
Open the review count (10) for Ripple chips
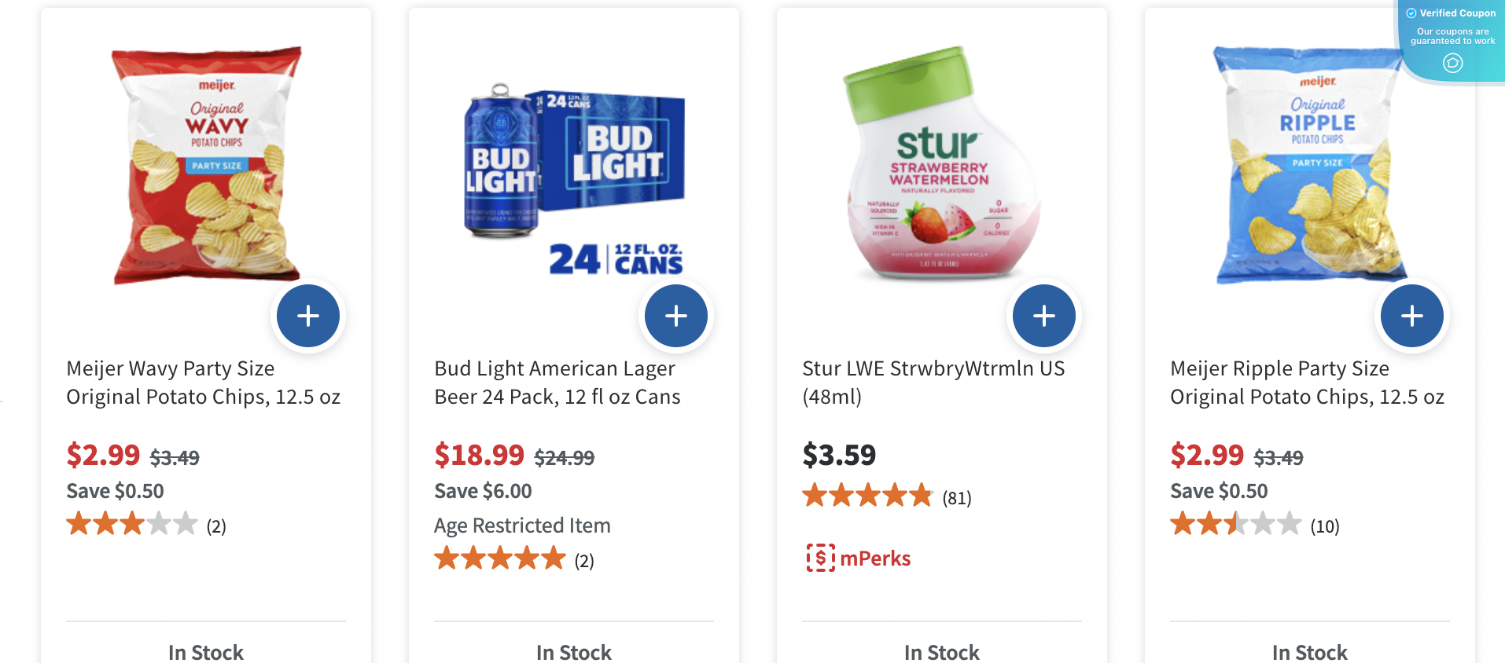click(x=1325, y=526)
